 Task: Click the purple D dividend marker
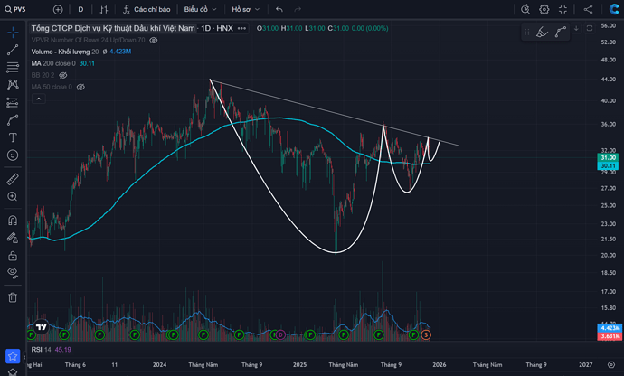[x=280, y=335]
